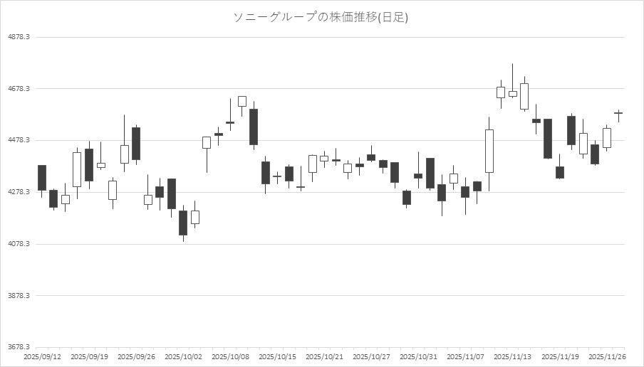Select the 4078.3 y-axis label

click(18, 244)
